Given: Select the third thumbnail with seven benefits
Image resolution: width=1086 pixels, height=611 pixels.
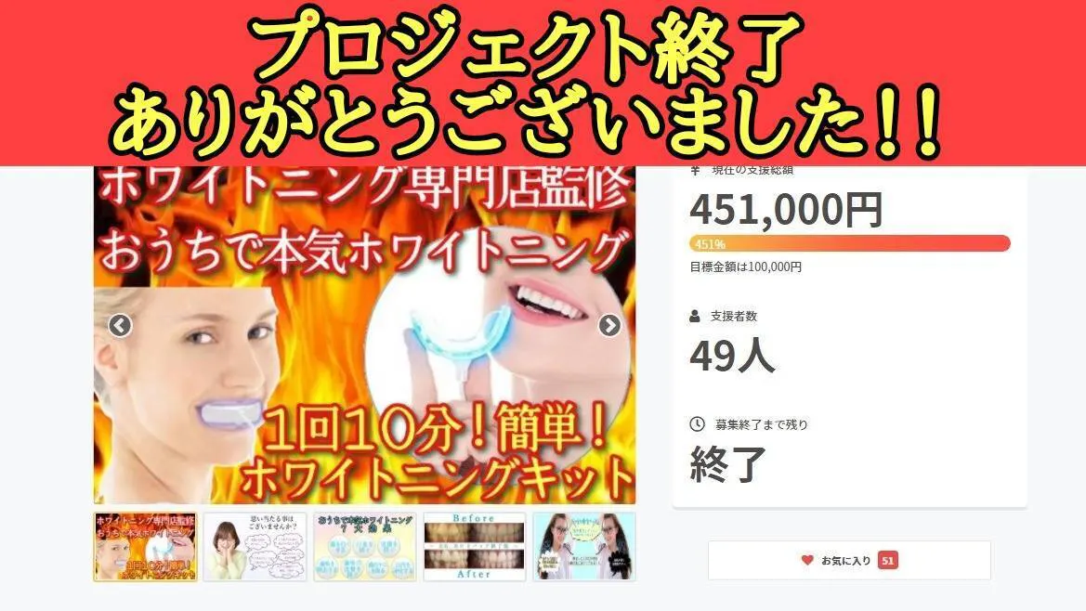Looking at the screenshot, I should 365,547.
